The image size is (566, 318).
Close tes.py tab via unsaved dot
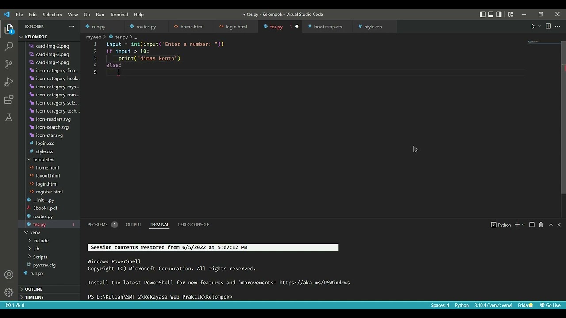pyautogui.click(x=297, y=26)
